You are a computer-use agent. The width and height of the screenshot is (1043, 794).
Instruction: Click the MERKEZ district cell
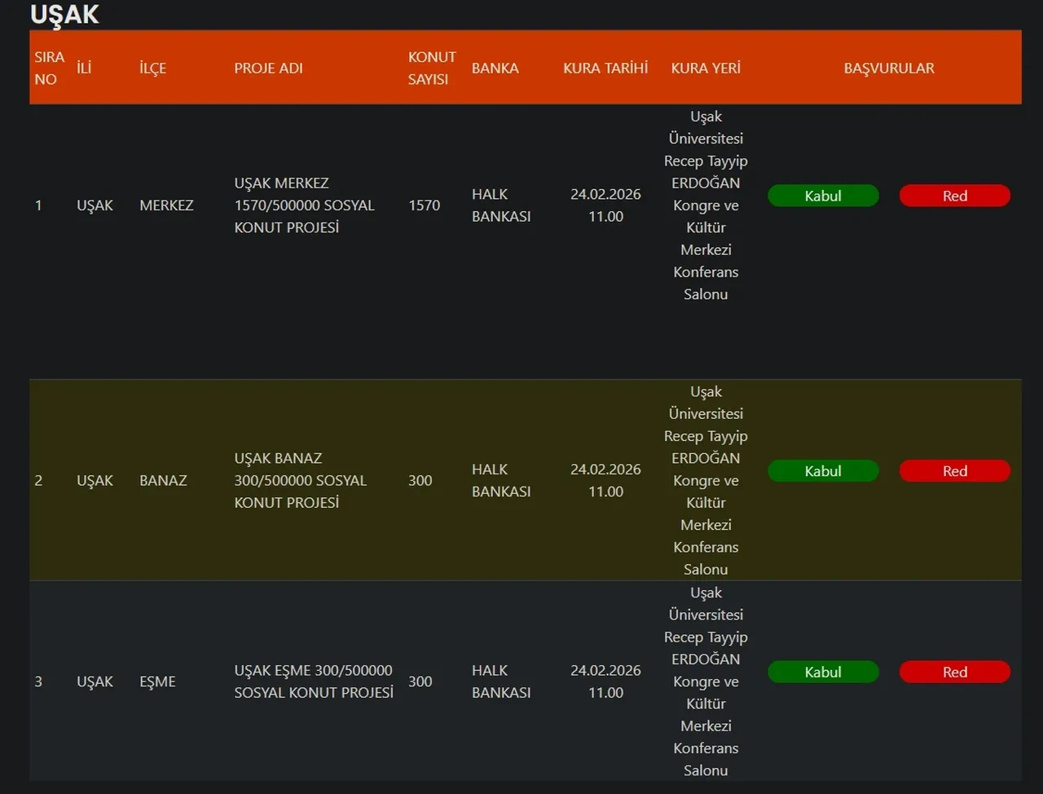166,205
